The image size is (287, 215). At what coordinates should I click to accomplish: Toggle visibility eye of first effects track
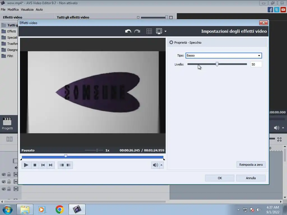pos(3,175)
